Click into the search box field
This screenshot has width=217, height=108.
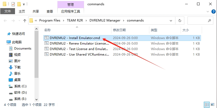198,20
